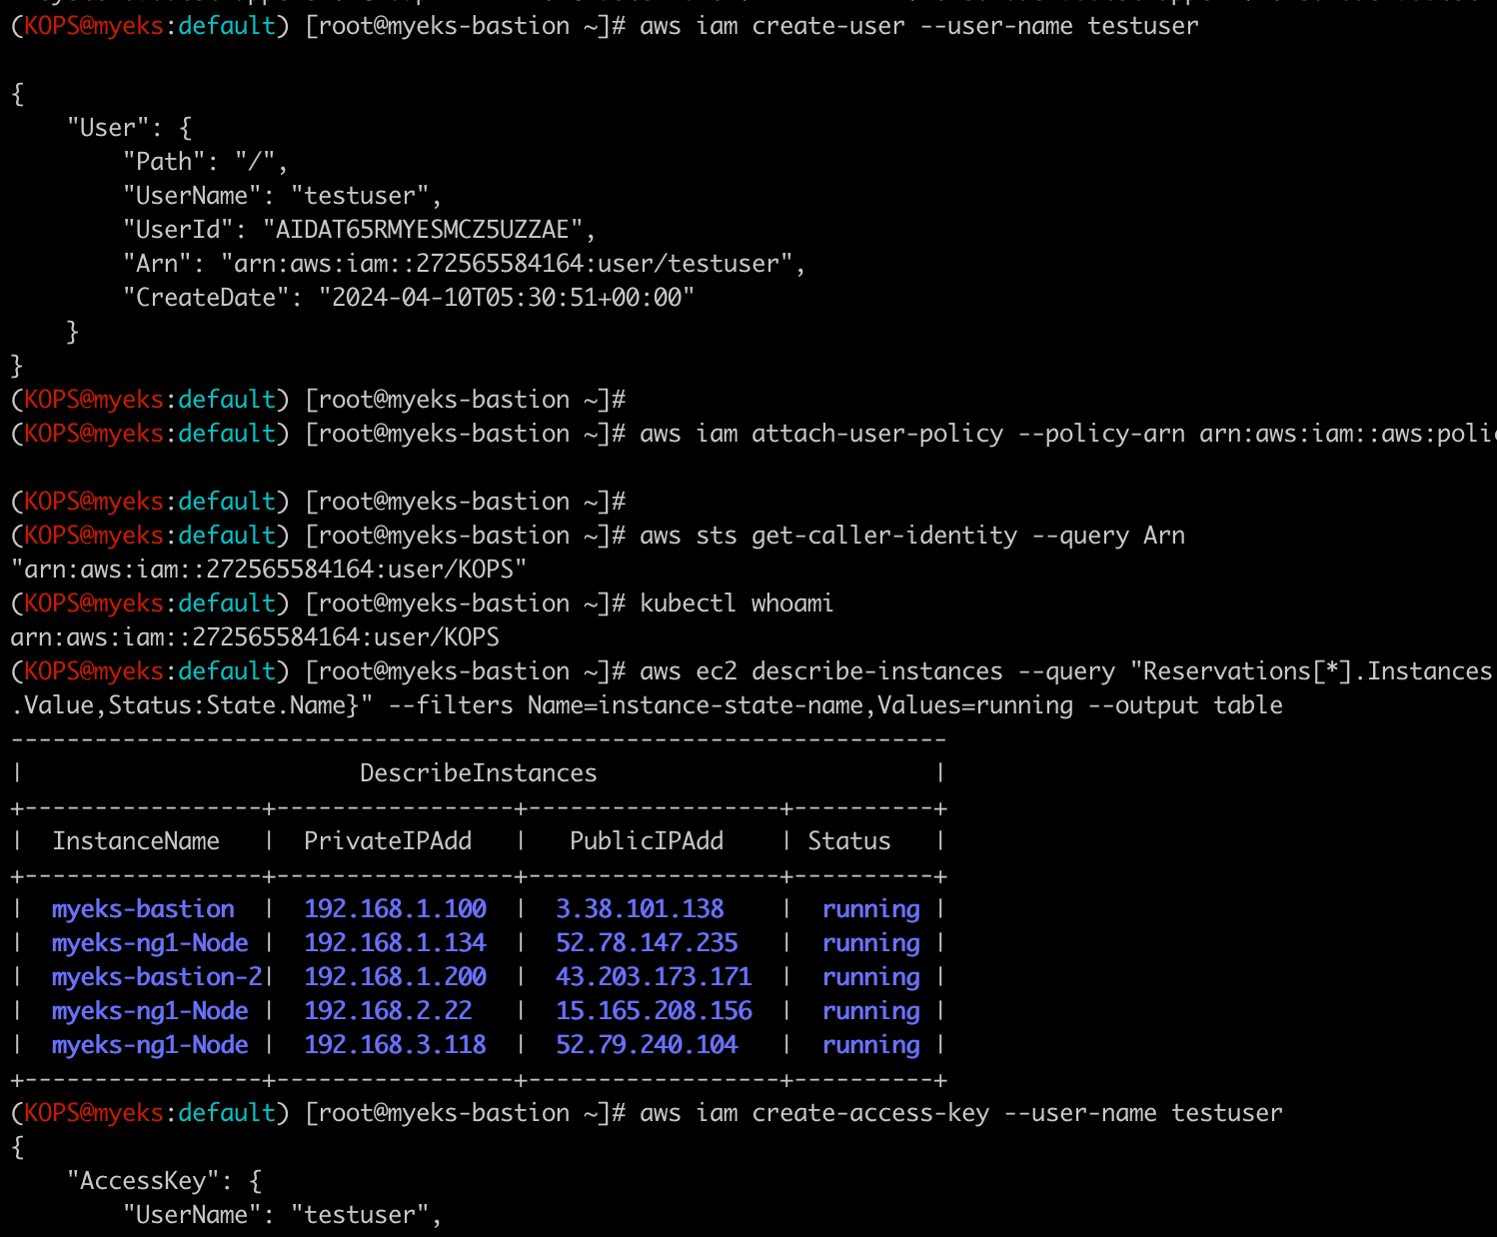Click the public IP 3.38.101.138
The image size is (1497, 1237).
640,909
